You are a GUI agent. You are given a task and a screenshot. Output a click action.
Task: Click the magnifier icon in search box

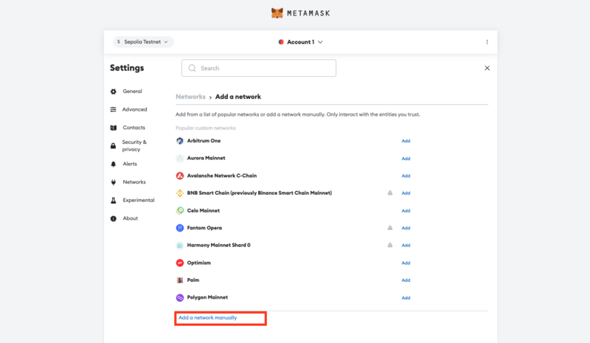click(x=192, y=68)
